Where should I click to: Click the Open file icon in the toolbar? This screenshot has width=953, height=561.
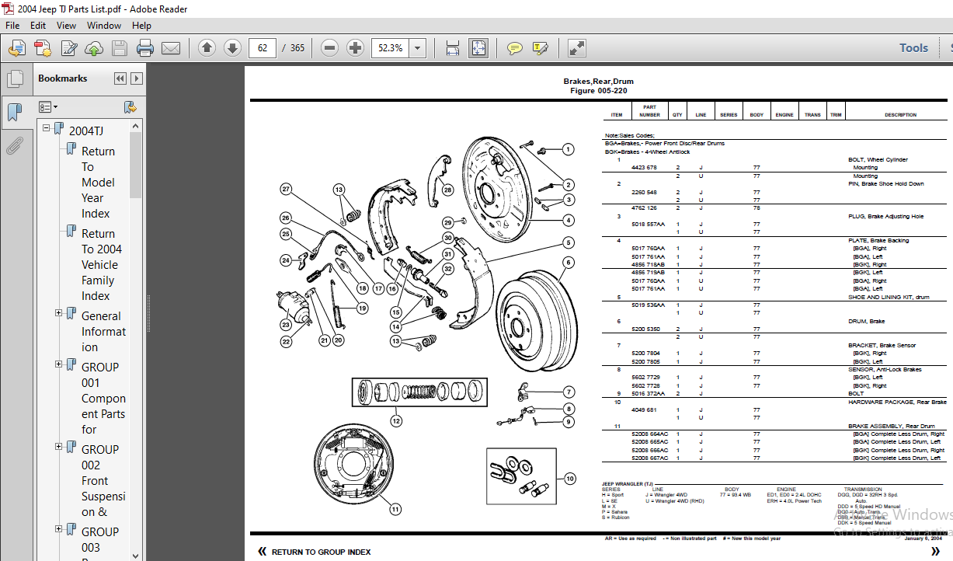click(16, 48)
